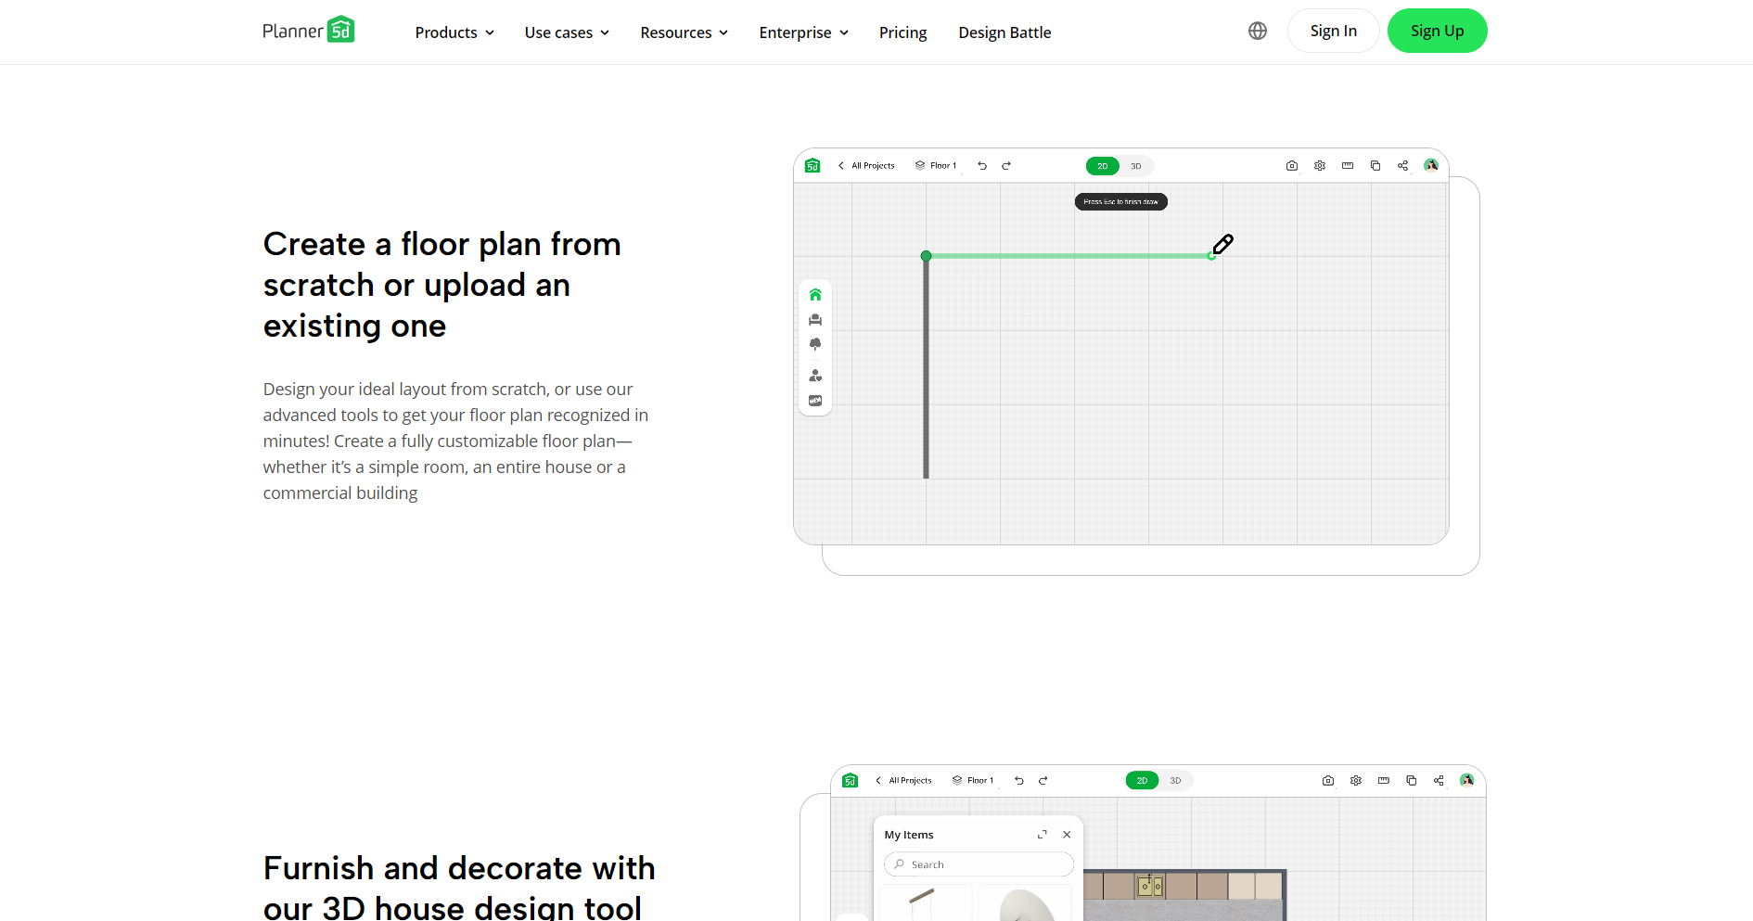Screen dimensions: 1753x921
Task: Select the camera screenshot icon in the editor toolbar
Action: (x=1292, y=165)
